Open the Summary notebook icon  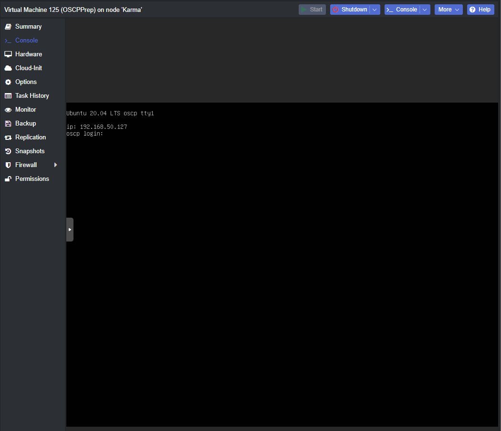pos(8,27)
